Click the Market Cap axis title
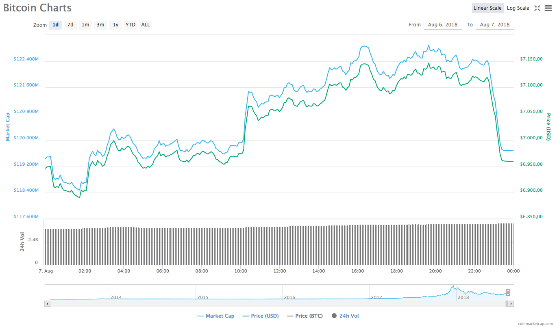Image resolution: width=557 pixels, height=327 pixels. point(7,127)
